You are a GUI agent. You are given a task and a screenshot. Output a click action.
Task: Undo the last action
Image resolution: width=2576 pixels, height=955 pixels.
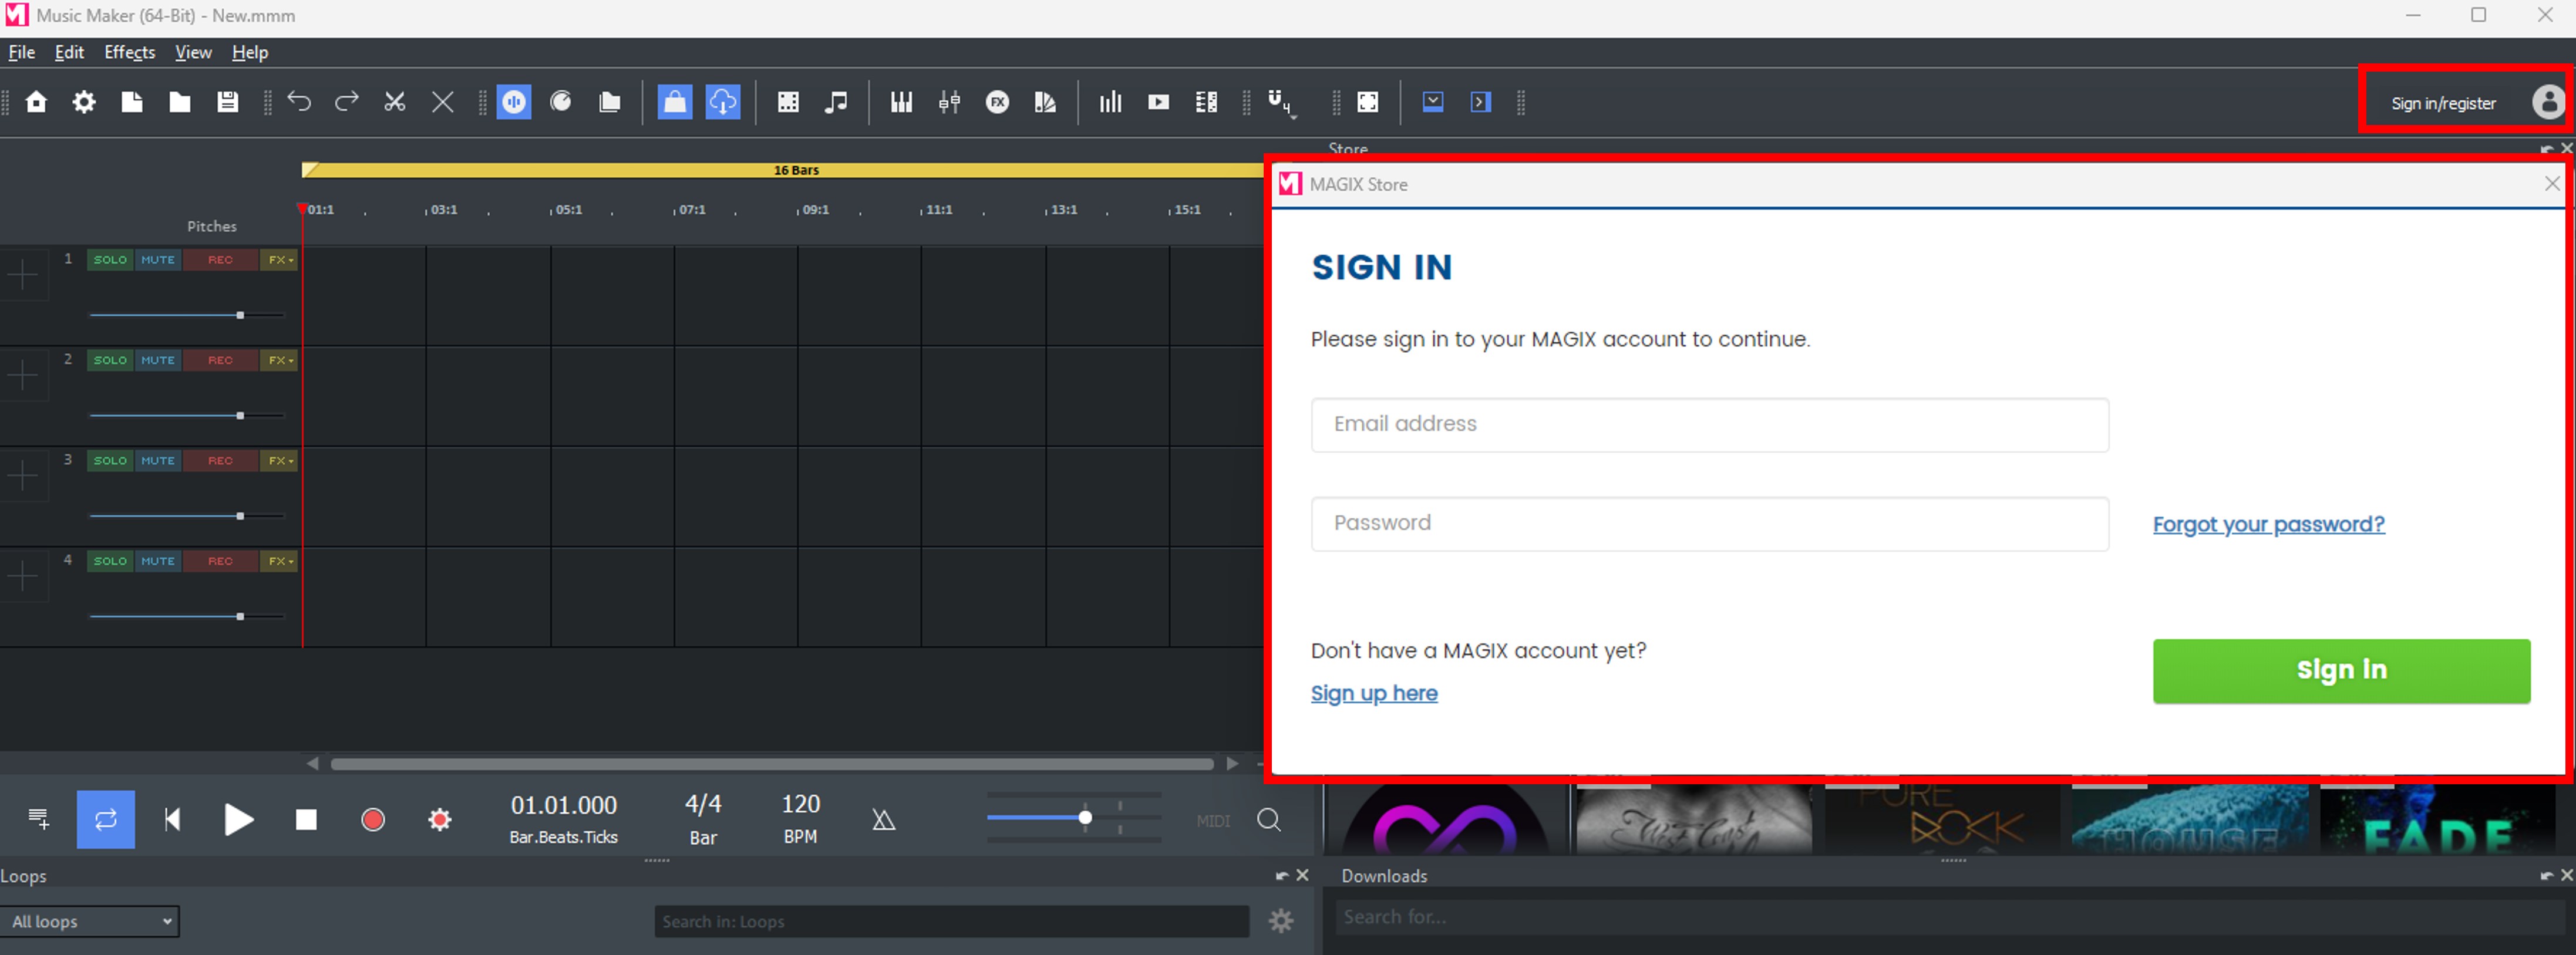click(x=299, y=102)
